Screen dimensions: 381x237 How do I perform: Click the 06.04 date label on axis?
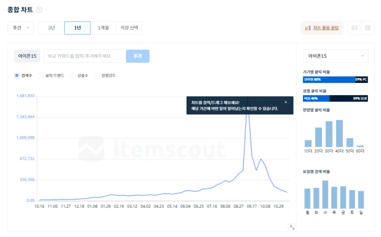[185, 206]
